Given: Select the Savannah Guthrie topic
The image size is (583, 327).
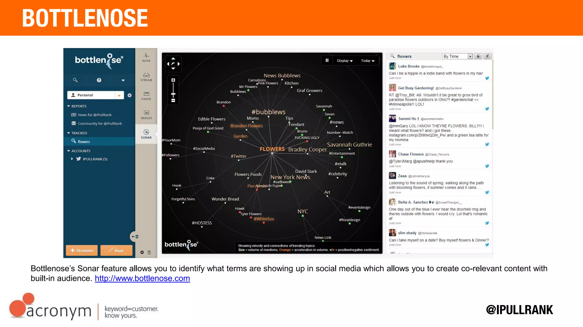Looking at the screenshot, I should [x=350, y=145].
